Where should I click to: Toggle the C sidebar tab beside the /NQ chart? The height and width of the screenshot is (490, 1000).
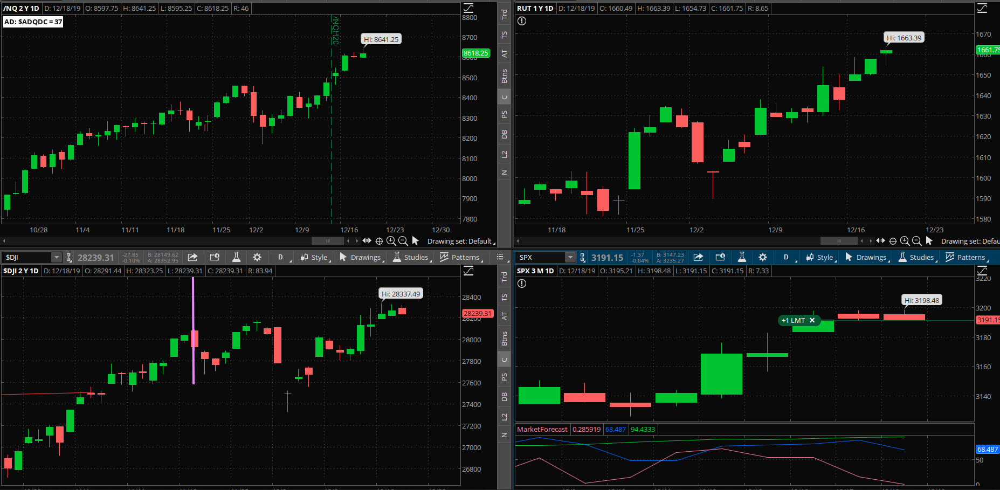[x=505, y=98]
